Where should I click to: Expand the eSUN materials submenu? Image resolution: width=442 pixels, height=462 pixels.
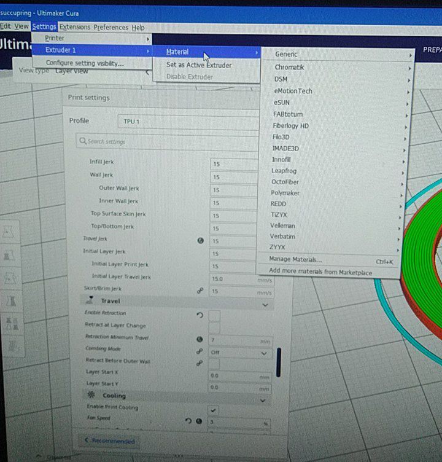[x=335, y=103]
